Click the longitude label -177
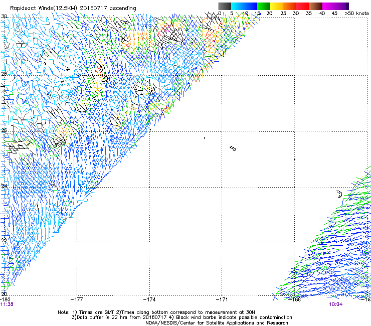The image size is (371, 326). point(77,299)
